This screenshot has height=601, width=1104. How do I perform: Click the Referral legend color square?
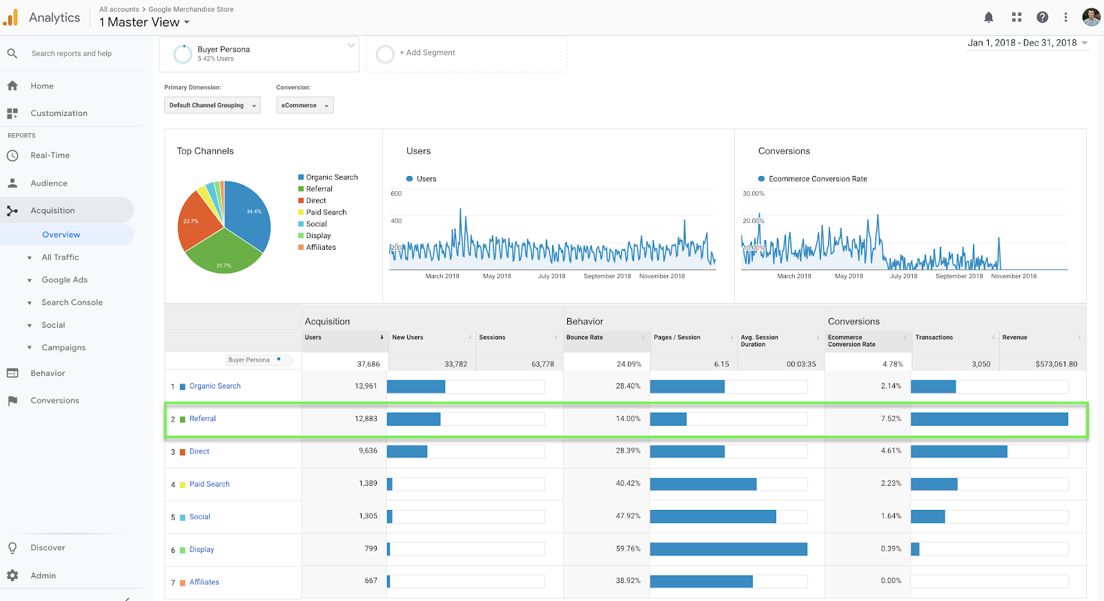tap(301, 189)
